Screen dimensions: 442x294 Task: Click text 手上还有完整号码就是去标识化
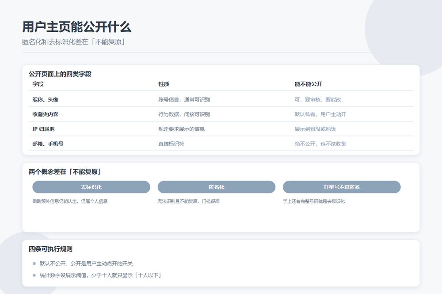[x=314, y=201]
